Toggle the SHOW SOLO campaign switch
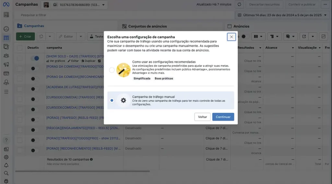The height and width of the screenshot is (184, 332). click(35, 58)
